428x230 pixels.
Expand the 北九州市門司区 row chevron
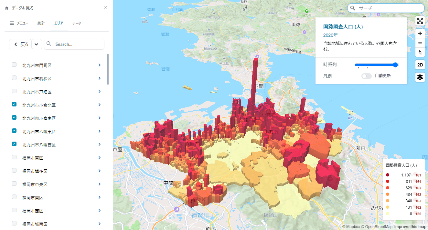100,65
